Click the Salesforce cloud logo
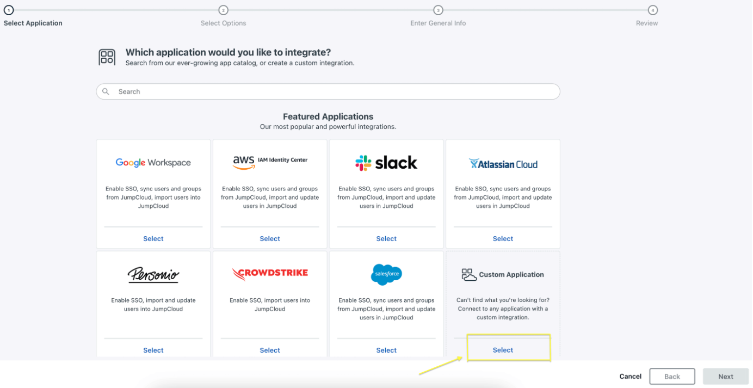The image size is (753, 388). (x=386, y=274)
